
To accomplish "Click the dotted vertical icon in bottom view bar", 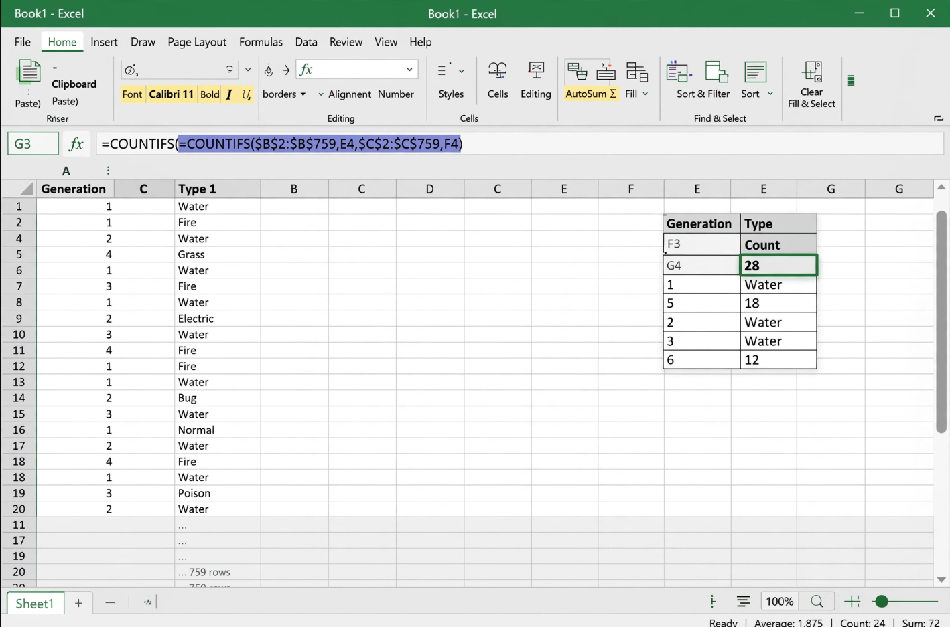I will (712, 601).
